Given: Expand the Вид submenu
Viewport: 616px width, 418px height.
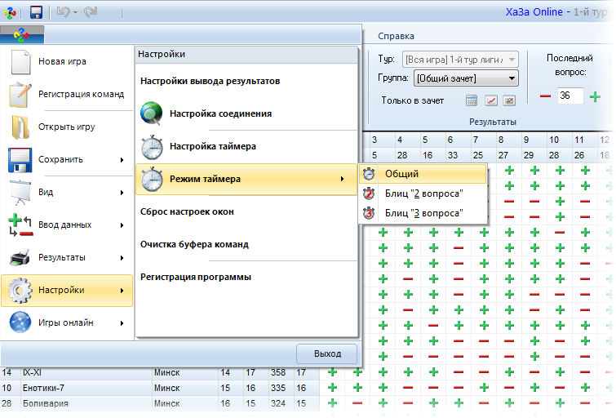Looking at the screenshot, I should point(67,192).
